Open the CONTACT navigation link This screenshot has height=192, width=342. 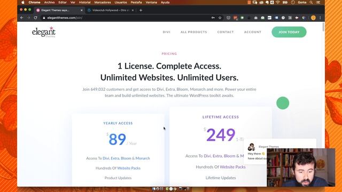click(x=226, y=32)
